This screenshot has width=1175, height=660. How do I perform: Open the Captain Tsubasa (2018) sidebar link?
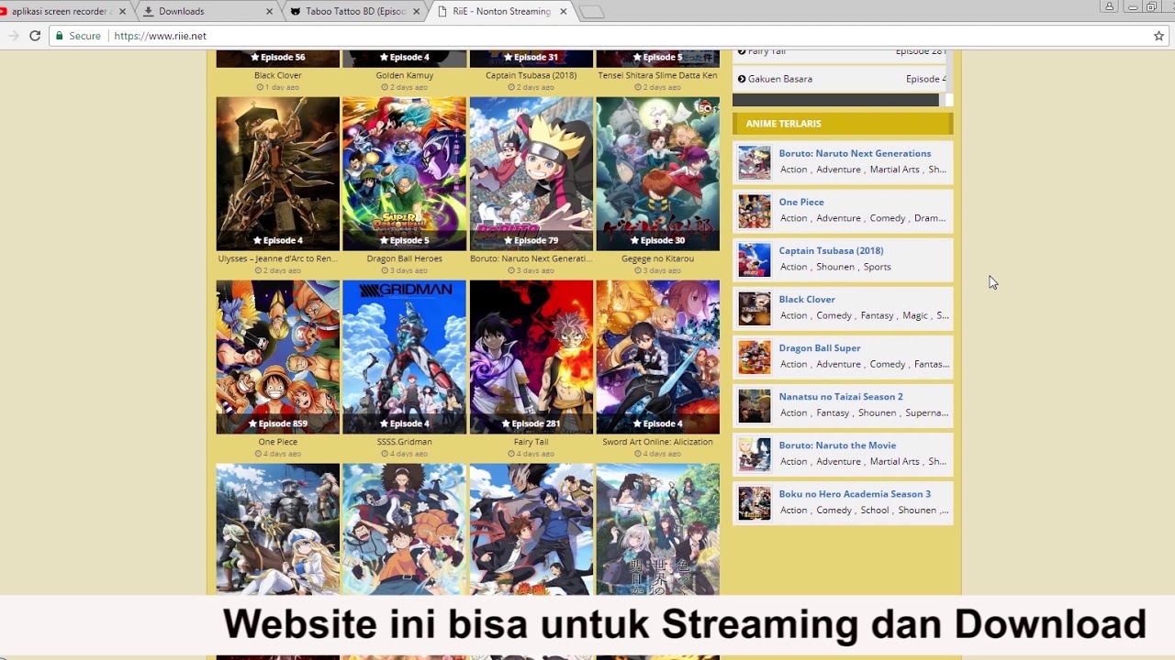(831, 250)
